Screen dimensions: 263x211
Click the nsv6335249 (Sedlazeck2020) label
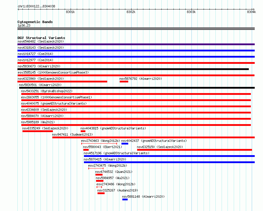45,128
